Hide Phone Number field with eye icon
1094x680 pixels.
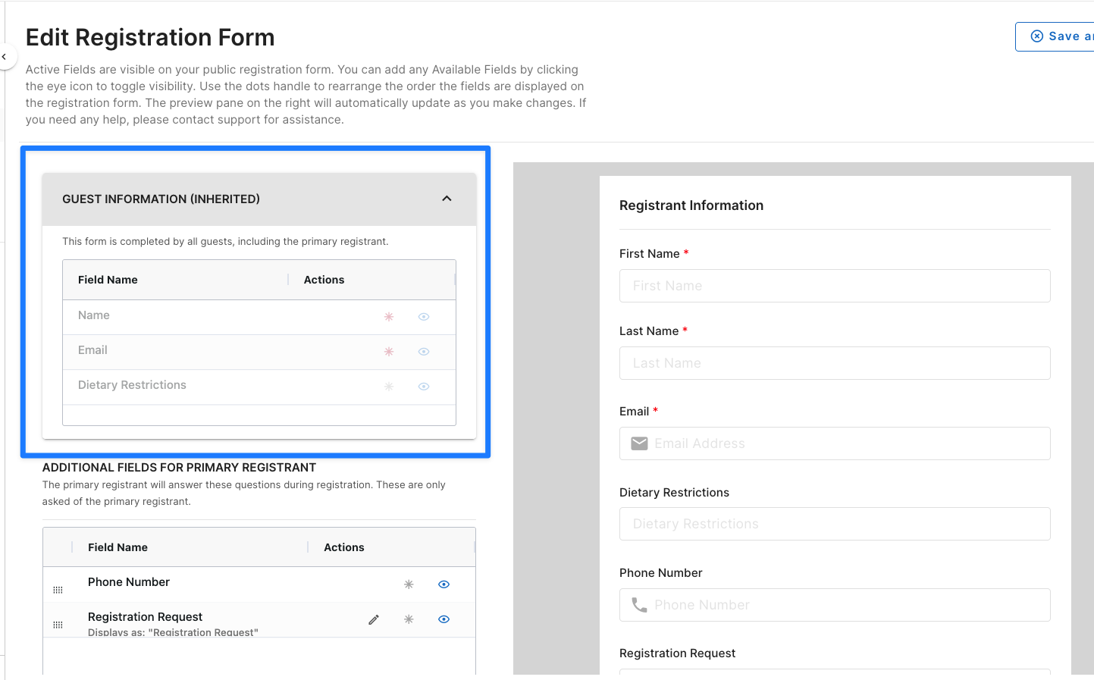444,584
